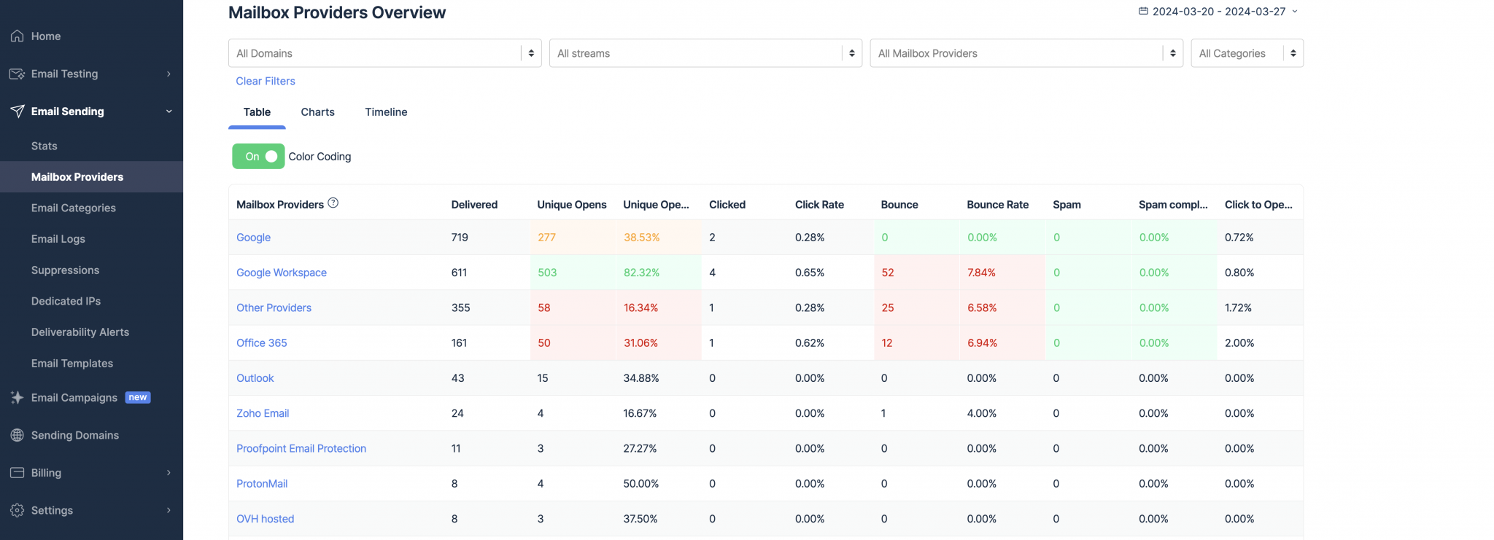Click the Email Testing envelope icon
Screen dimensions: 1494x540
click(18, 74)
